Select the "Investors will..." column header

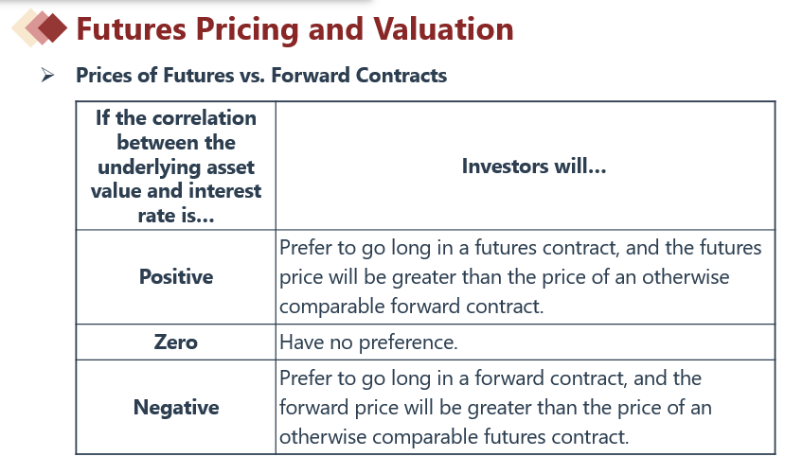click(534, 167)
